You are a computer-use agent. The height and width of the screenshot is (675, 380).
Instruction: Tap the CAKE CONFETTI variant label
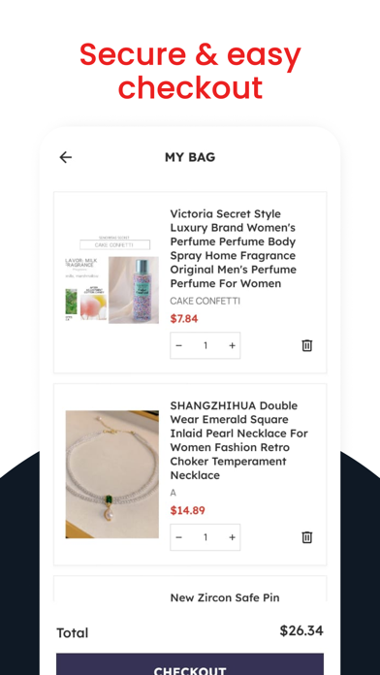[x=205, y=301]
